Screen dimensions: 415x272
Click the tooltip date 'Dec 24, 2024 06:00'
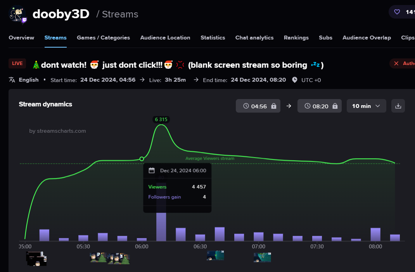[183, 171]
